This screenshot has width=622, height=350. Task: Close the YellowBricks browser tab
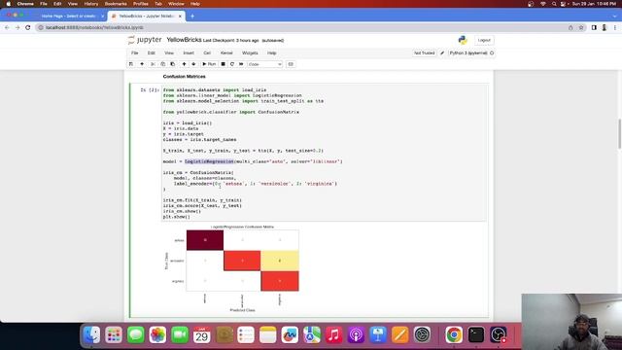tap(180, 16)
